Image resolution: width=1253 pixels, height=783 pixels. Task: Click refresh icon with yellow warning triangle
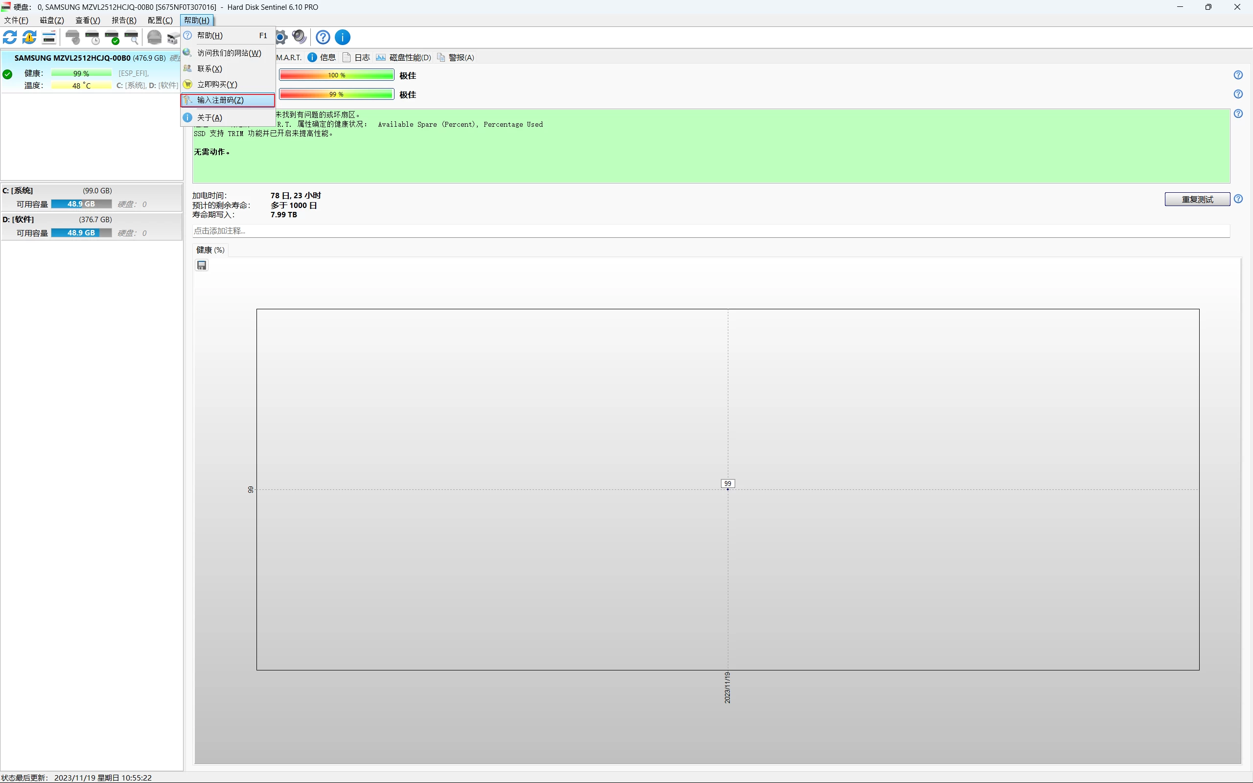click(29, 37)
